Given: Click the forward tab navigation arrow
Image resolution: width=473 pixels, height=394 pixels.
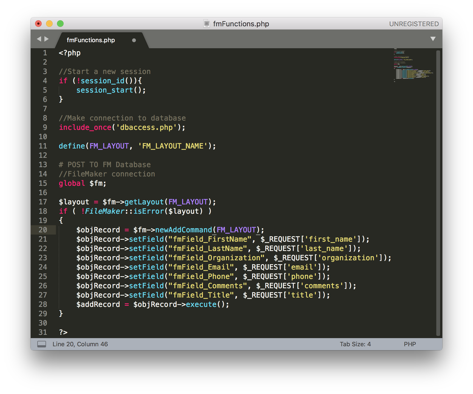Looking at the screenshot, I should pos(47,39).
